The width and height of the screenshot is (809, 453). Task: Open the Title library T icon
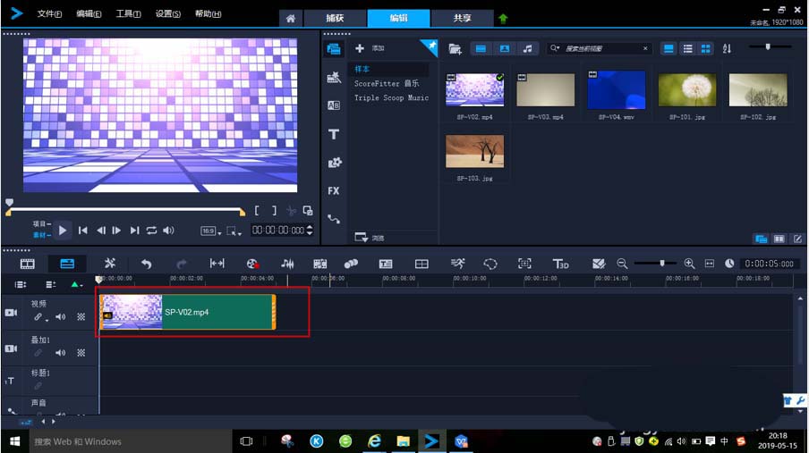(x=333, y=134)
